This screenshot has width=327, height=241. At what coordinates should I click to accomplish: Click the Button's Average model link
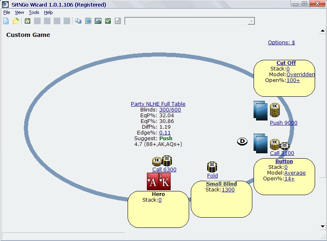pos(295,173)
